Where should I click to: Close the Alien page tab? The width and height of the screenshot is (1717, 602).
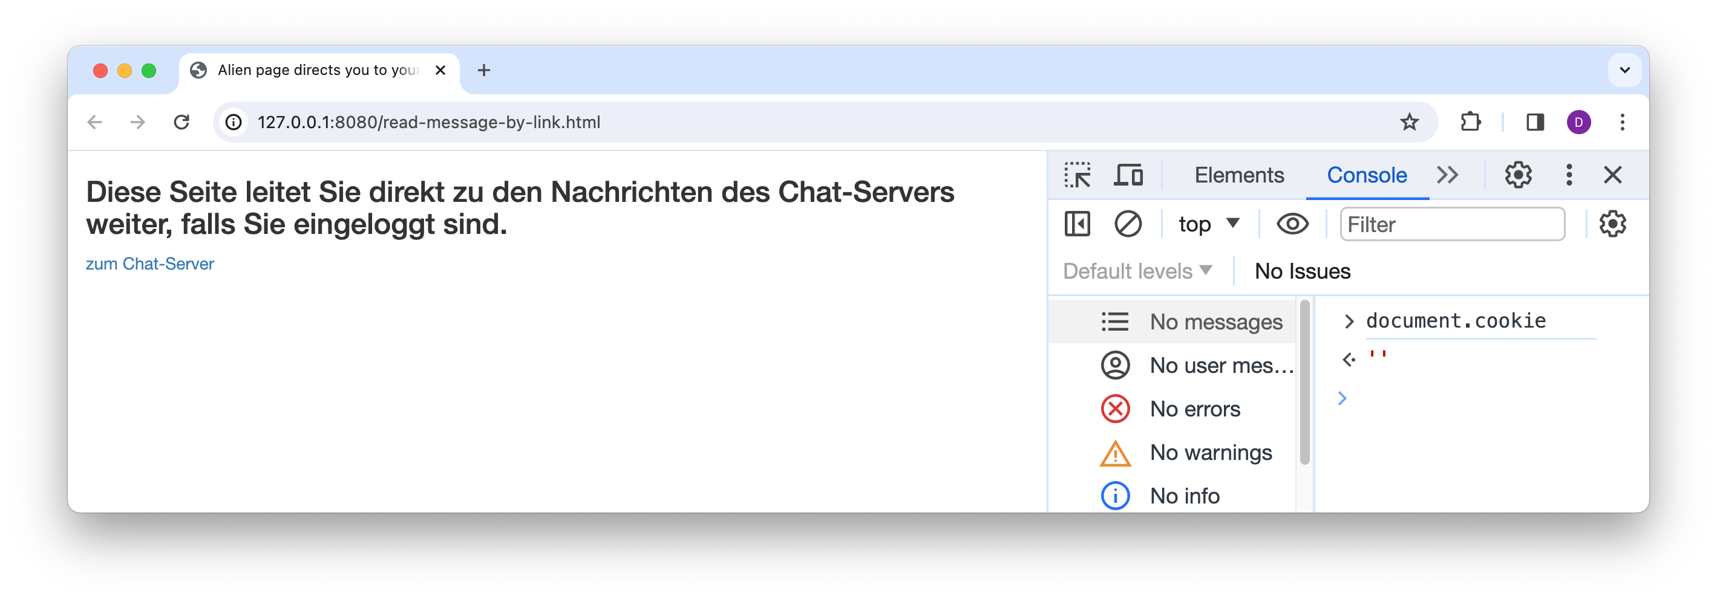440,70
